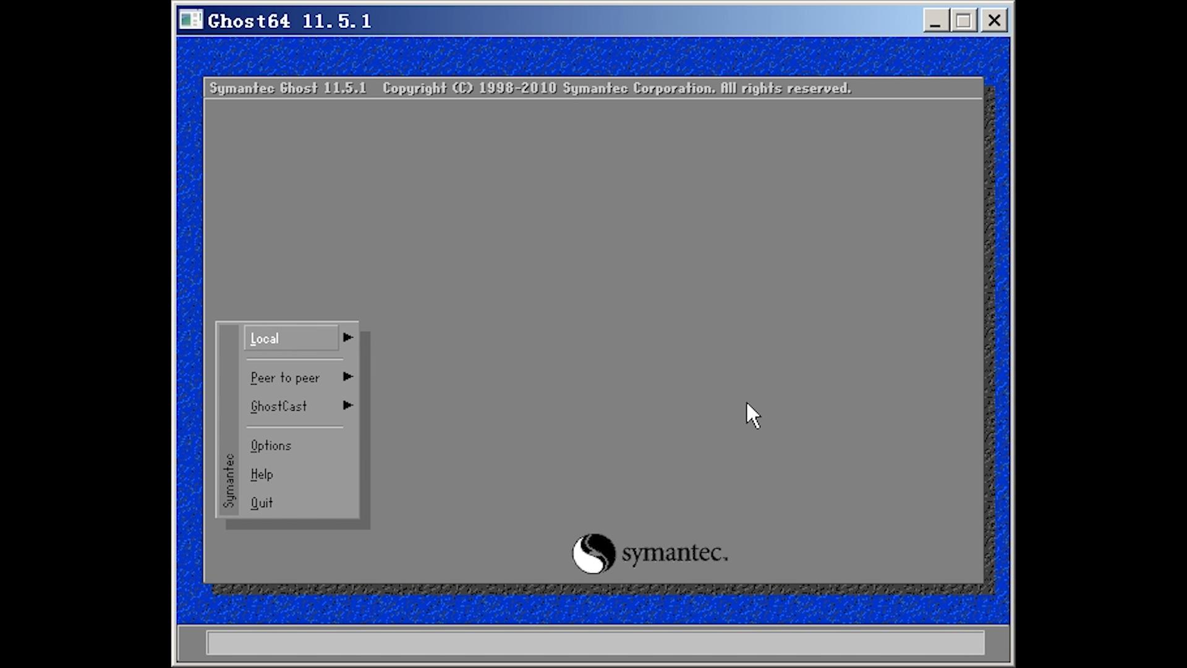Open Help from the Ghost menu
The height and width of the screenshot is (668, 1187).
262,474
